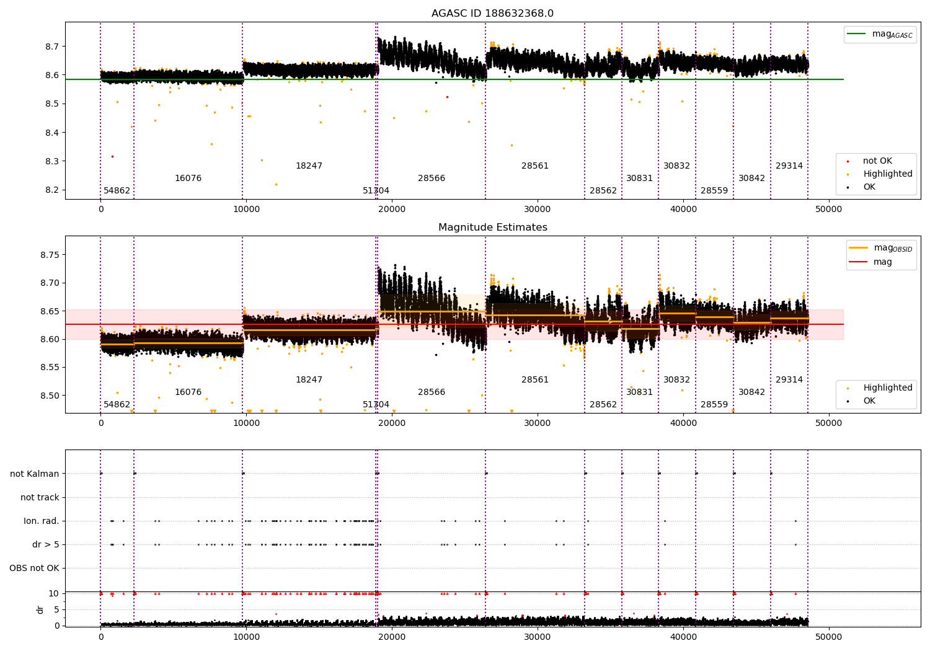The image size is (930, 651).
Task: Click obsid label 28561 in the AGASC plot
Action: click(x=535, y=166)
